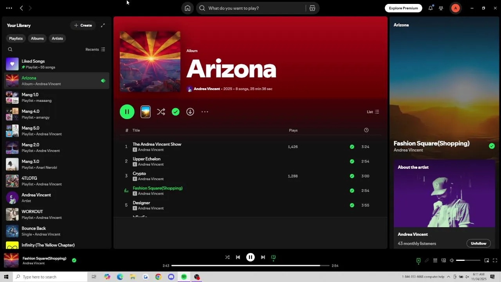Open more options for Arizona album
501x282 pixels.
pos(205,112)
